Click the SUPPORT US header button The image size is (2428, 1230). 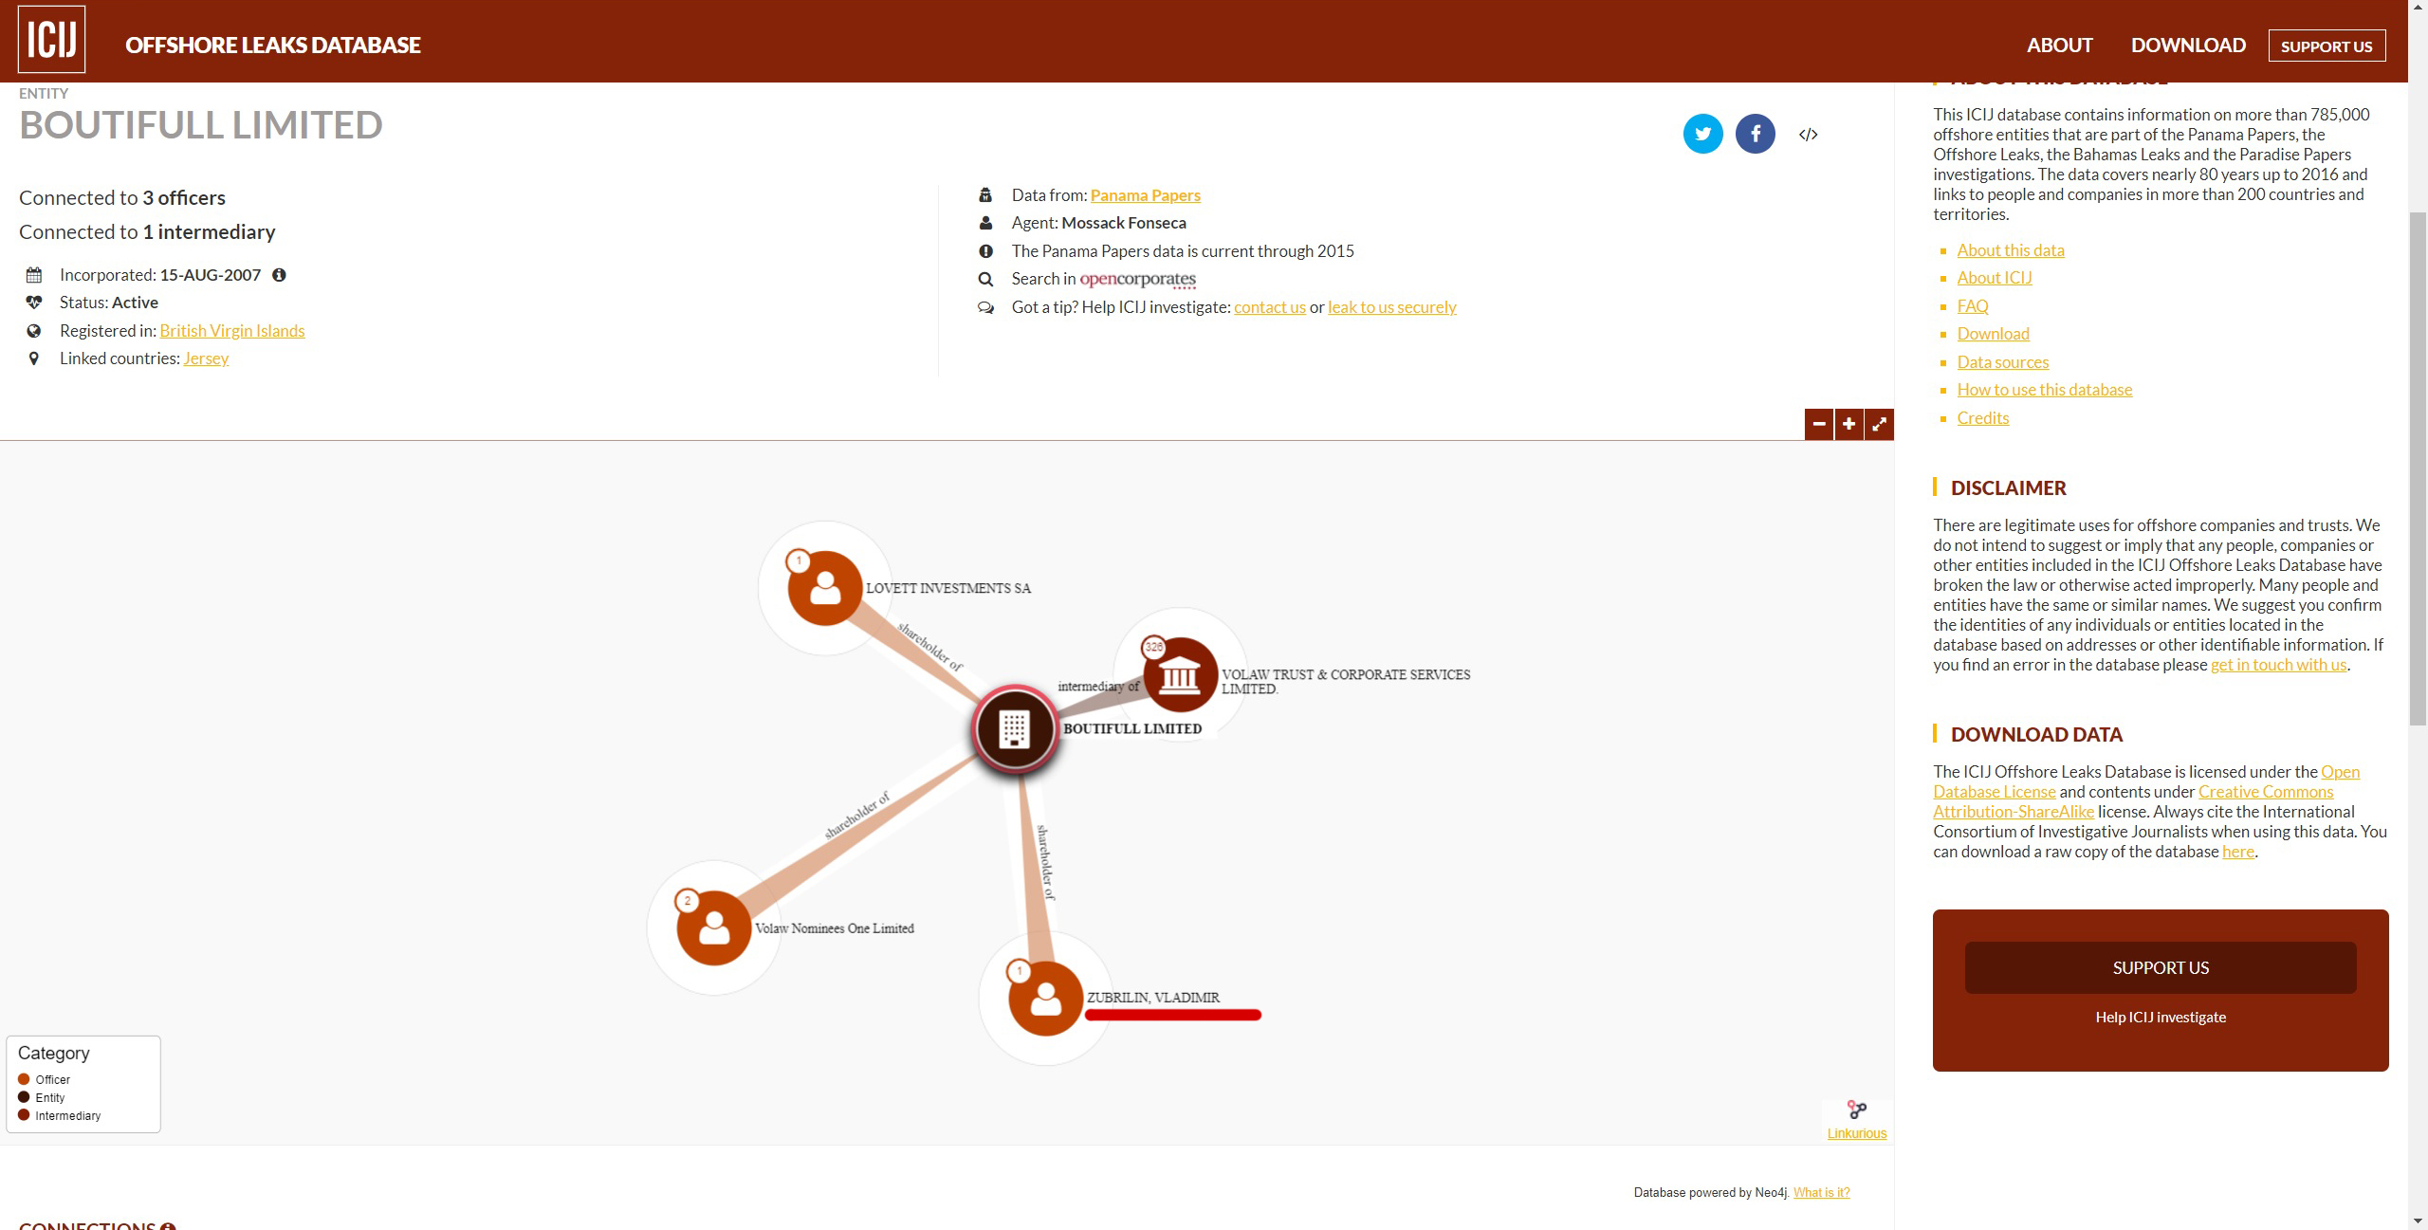(x=2327, y=46)
